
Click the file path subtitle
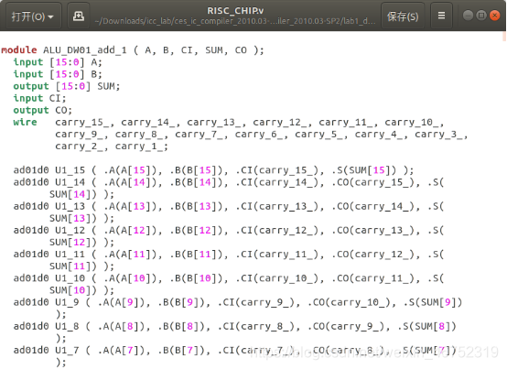[x=235, y=21]
